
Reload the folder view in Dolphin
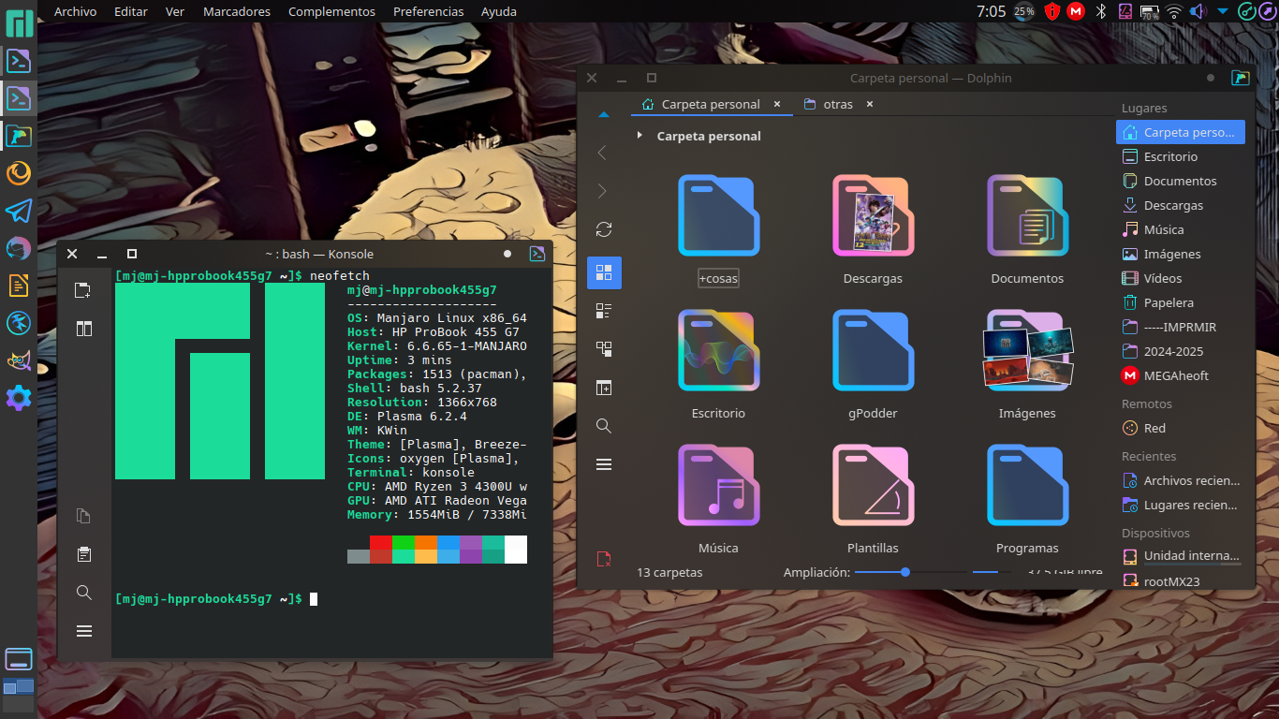pos(604,229)
